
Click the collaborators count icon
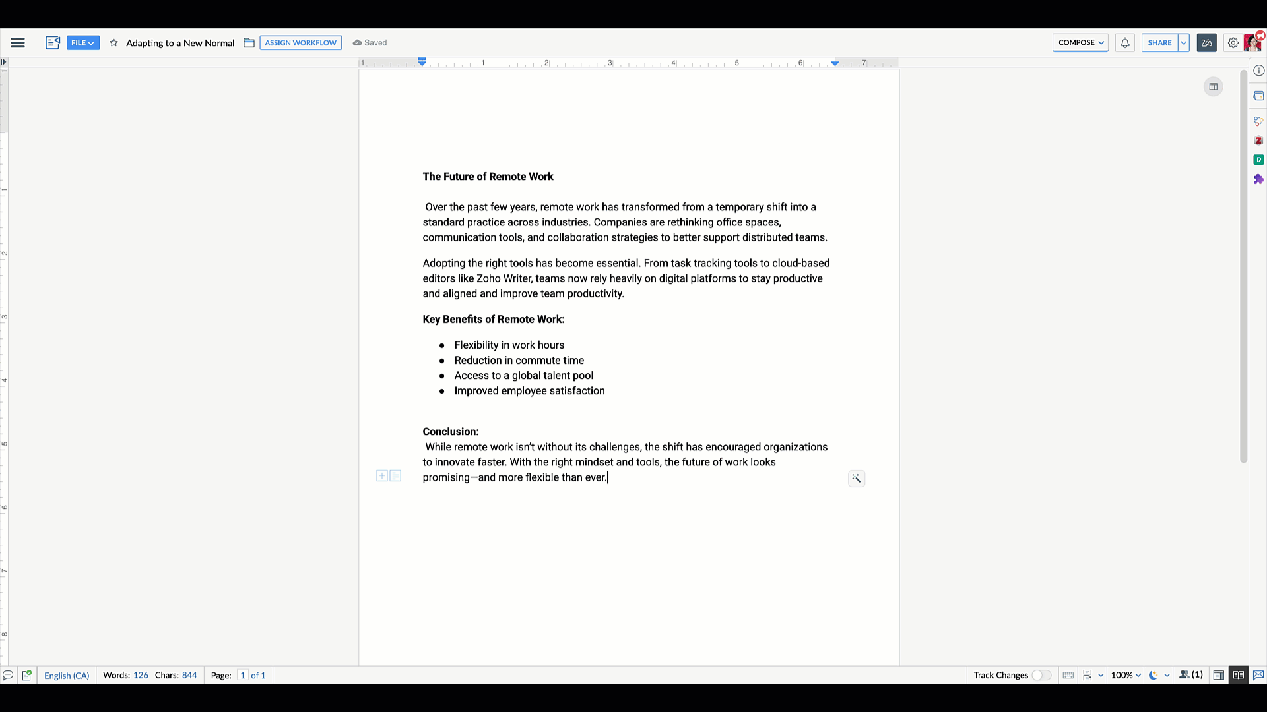[x=1191, y=675]
